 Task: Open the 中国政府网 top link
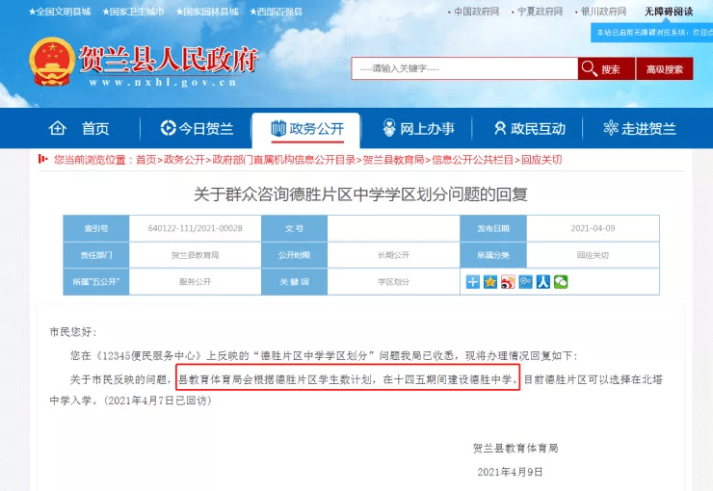click(476, 12)
